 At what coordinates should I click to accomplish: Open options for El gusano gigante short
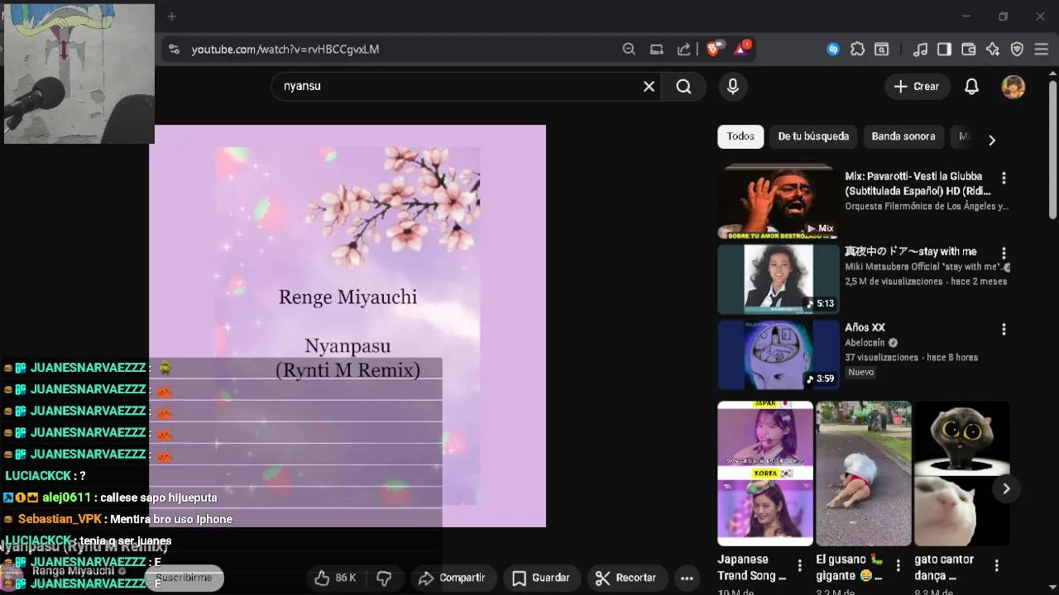[898, 566]
